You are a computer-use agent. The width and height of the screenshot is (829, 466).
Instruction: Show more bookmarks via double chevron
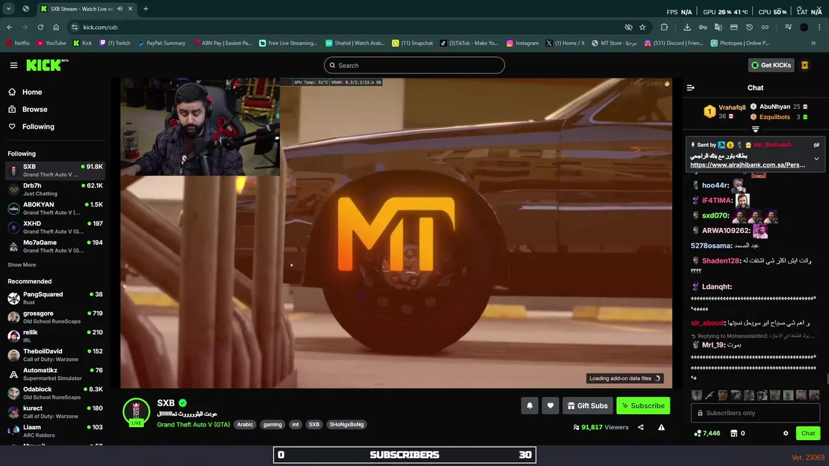[x=813, y=43]
